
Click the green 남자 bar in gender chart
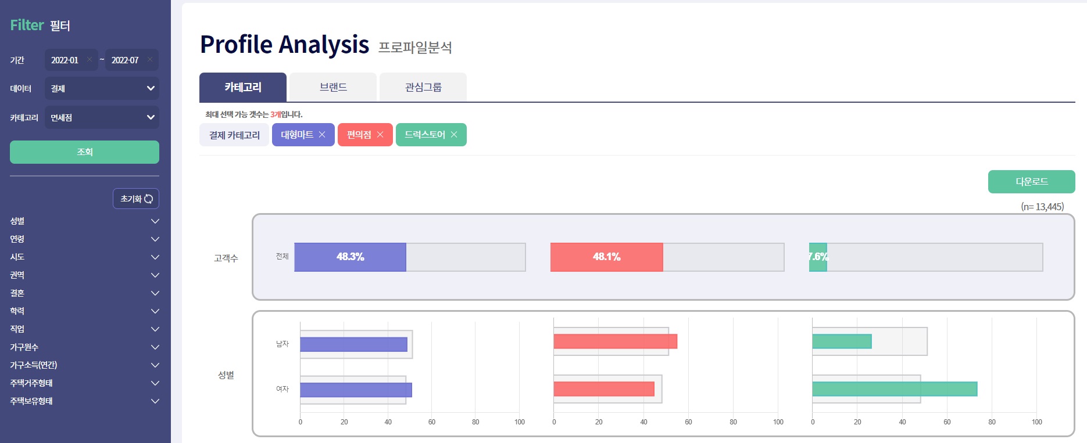[x=842, y=341]
